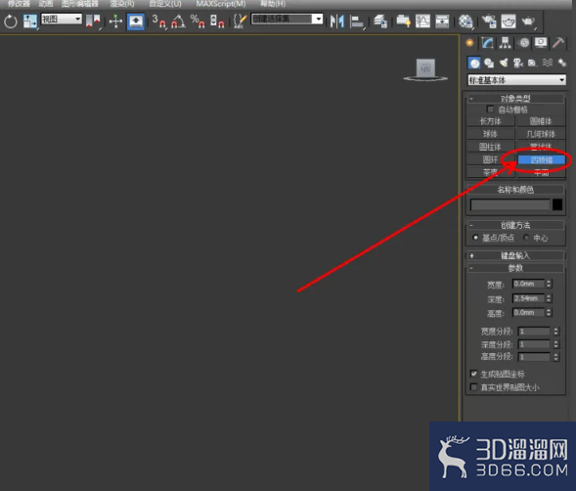This screenshot has width=576, height=491.
Task: Toggle the 3D Snaps magnet
Action: (159, 22)
